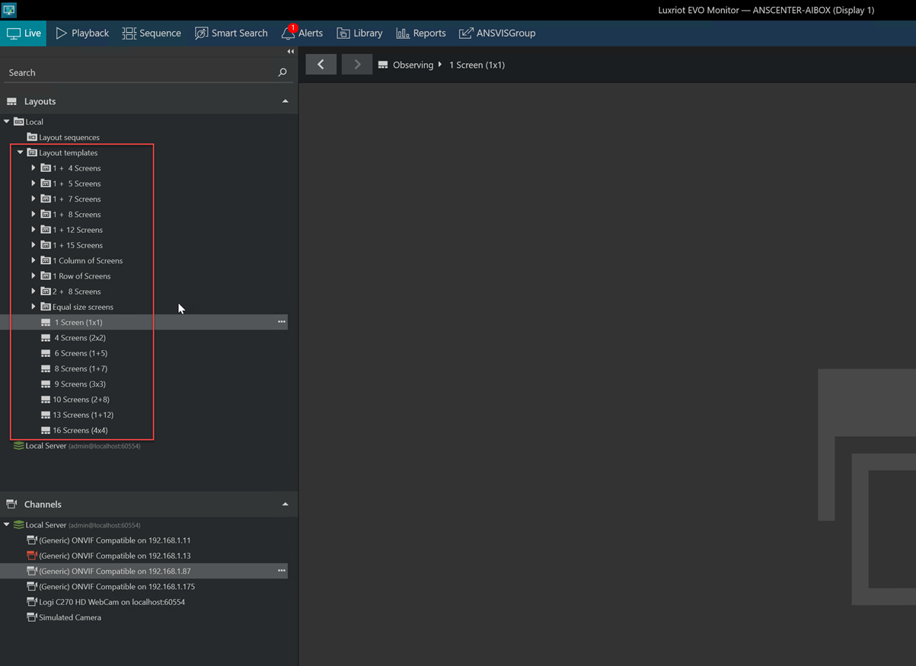The width and height of the screenshot is (916, 666).
Task: Collapse the Layouts panel section
Action: point(285,101)
